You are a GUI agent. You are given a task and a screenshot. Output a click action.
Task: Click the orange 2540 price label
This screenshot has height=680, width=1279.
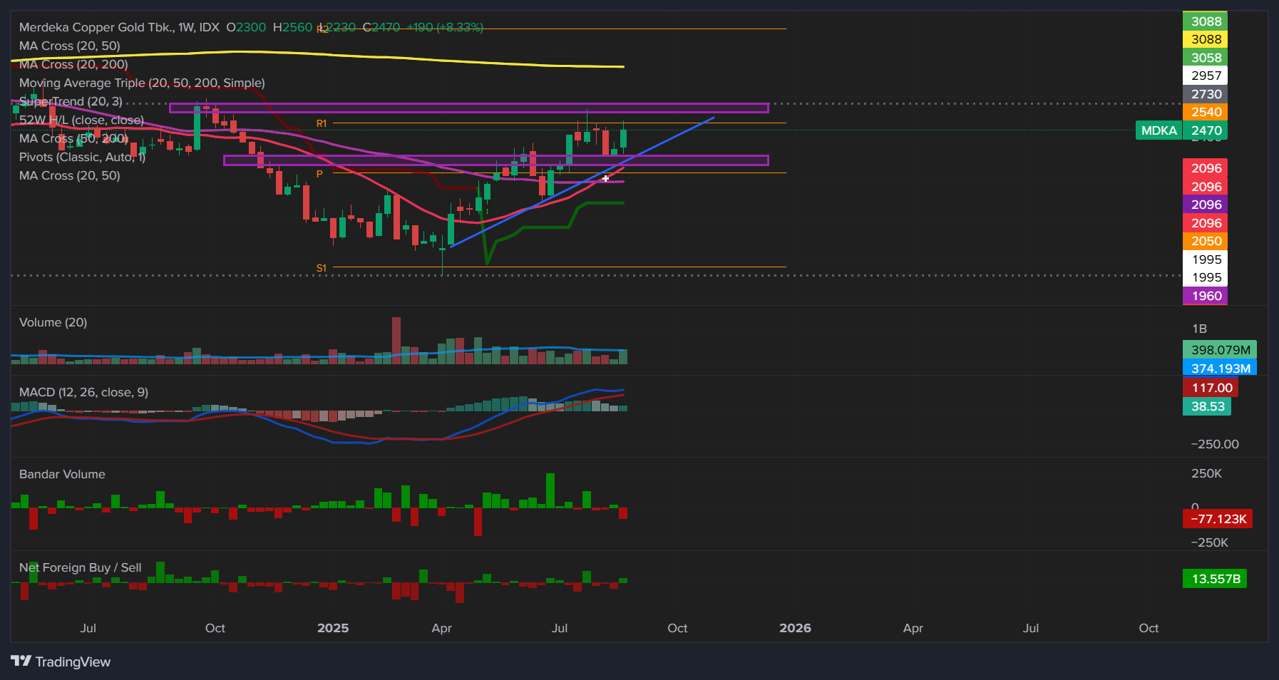click(x=1206, y=112)
